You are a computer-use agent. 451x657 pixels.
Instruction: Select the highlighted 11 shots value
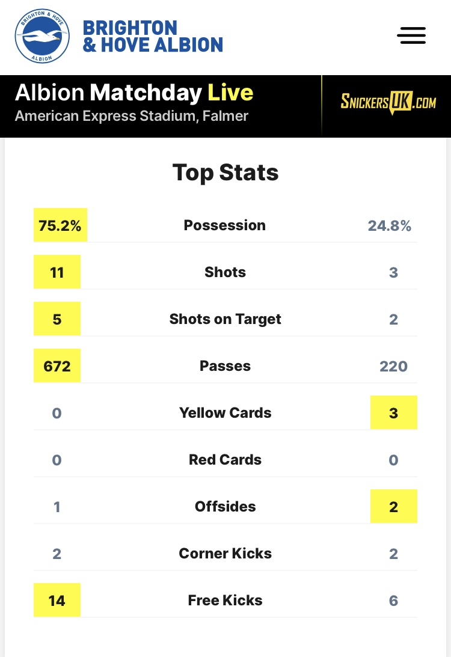tap(57, 272)
